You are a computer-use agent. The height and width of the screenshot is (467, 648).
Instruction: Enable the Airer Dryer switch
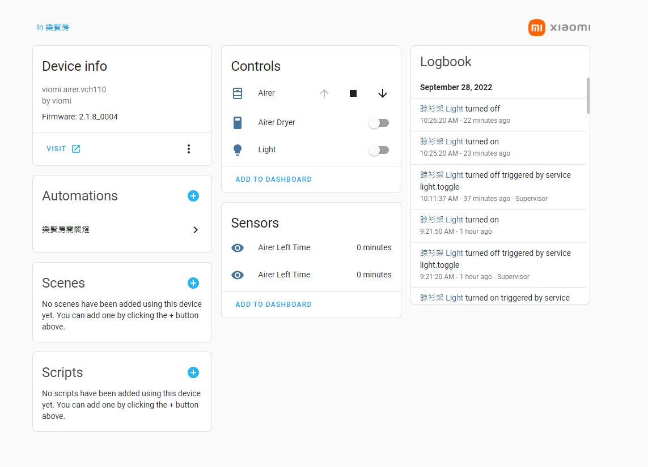click(379, 122)
